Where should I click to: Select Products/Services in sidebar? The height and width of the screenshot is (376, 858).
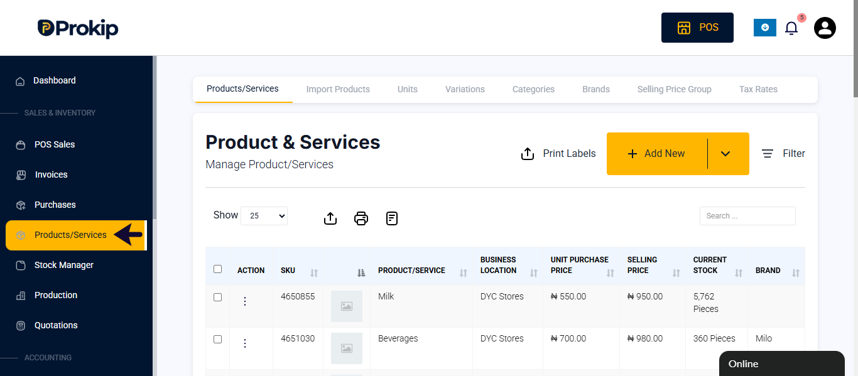click(76, 235)
